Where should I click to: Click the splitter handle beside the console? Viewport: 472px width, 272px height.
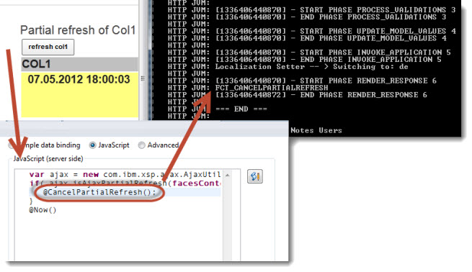[x=143, y=78]
